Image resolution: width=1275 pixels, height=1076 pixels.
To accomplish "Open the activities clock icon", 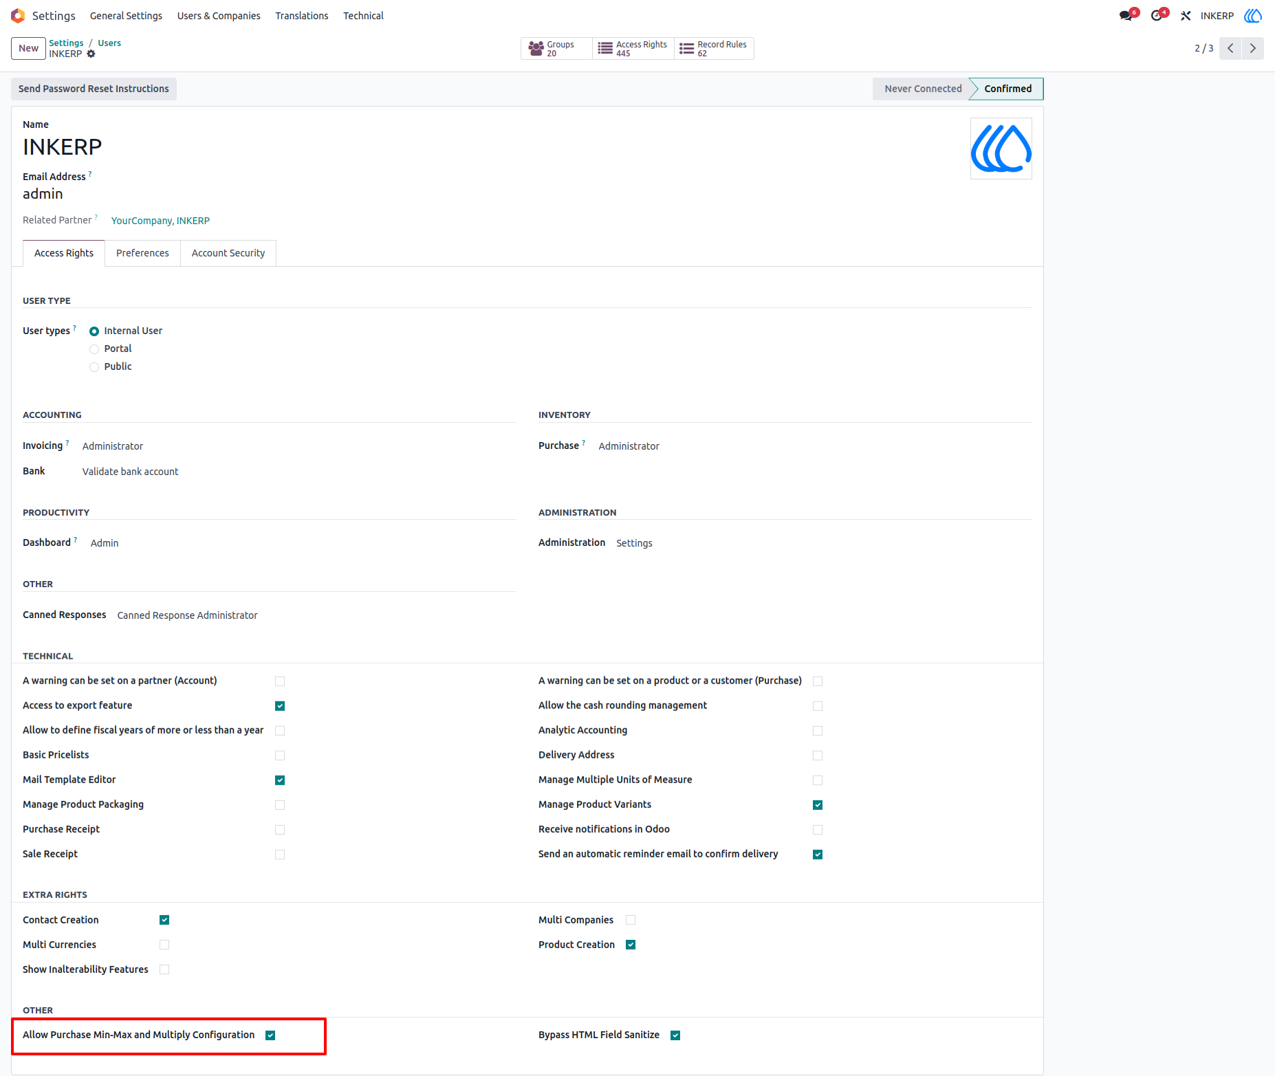I will [x=1157, y=15].
